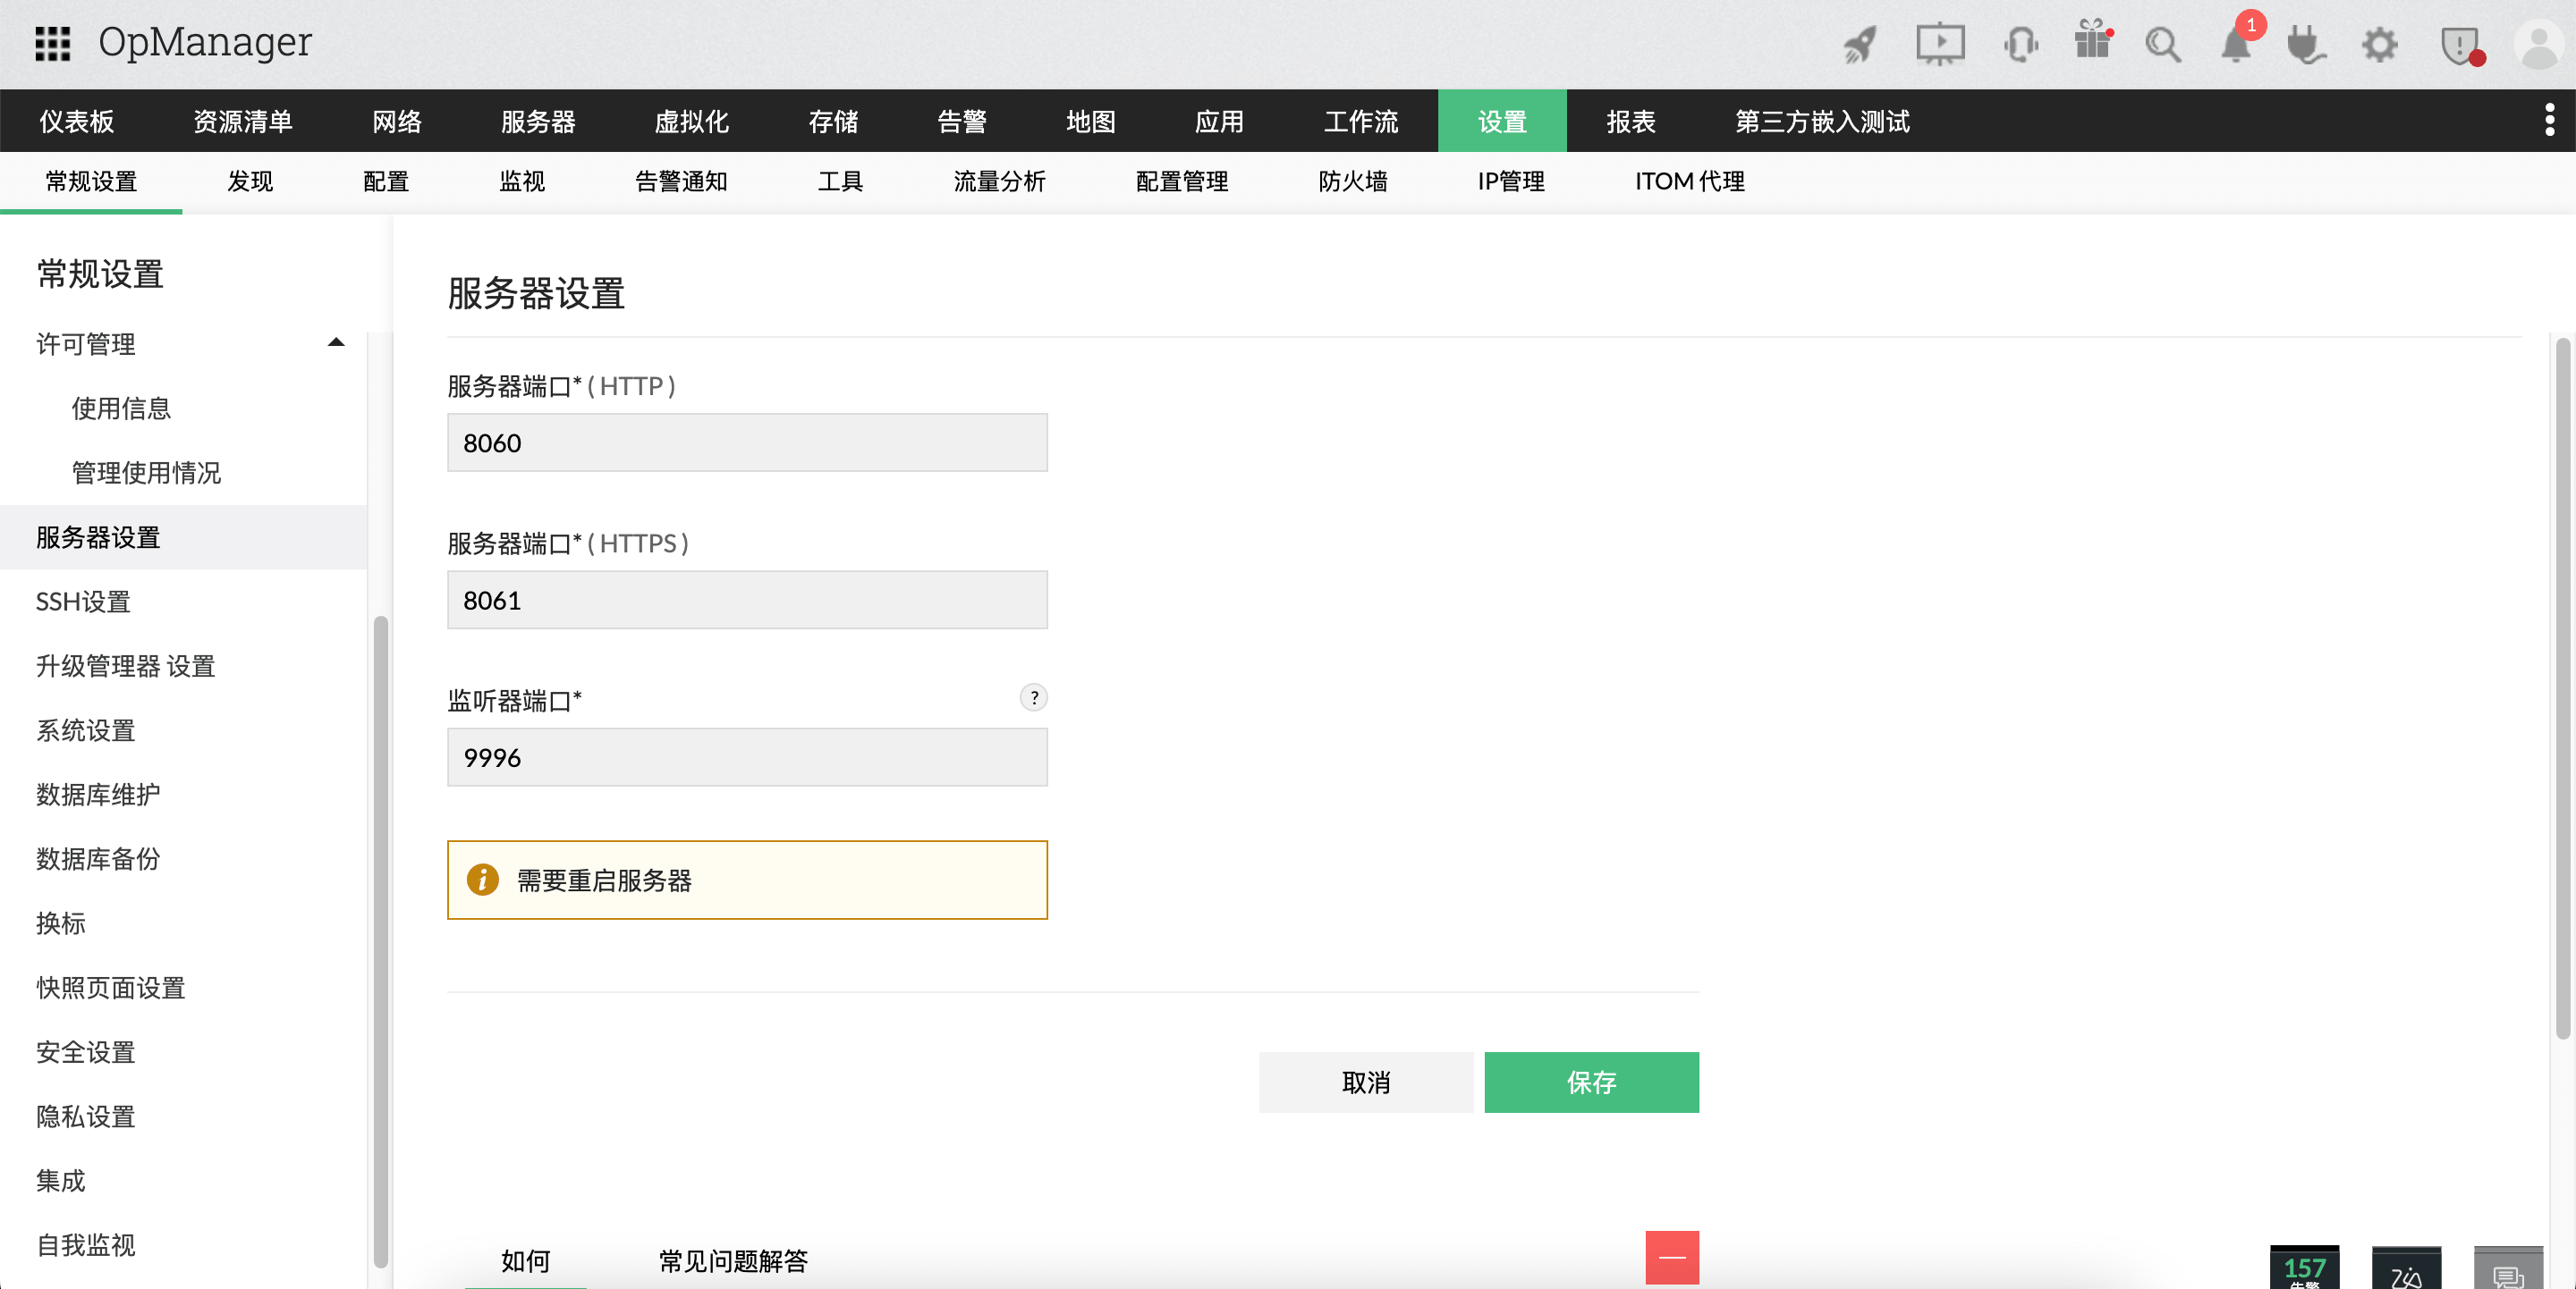Collapse the 许可管理 section
This screenshot has height=1289, width=2576.
(336, 342)
